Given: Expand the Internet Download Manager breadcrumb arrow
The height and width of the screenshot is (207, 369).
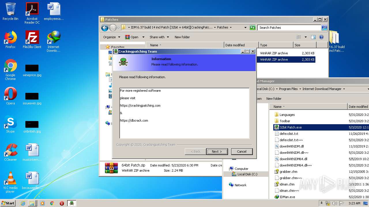Looking at the screenshot, I should (x=344, y=89).
